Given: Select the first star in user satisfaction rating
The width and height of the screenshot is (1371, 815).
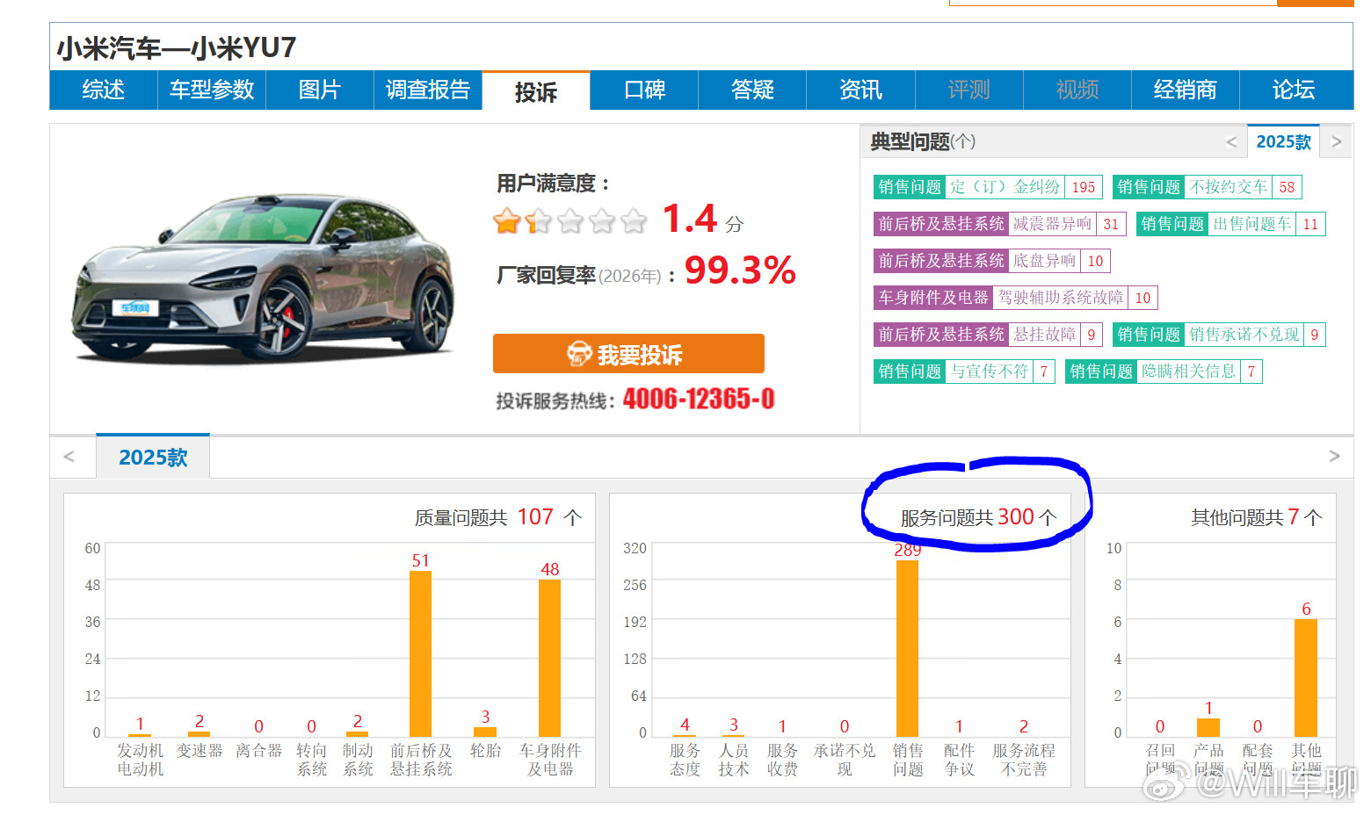Looking at the screenshot, I should pos(507,222).
